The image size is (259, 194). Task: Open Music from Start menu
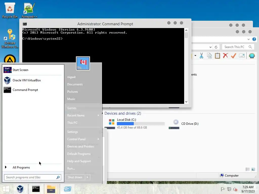tap(71, 99)
